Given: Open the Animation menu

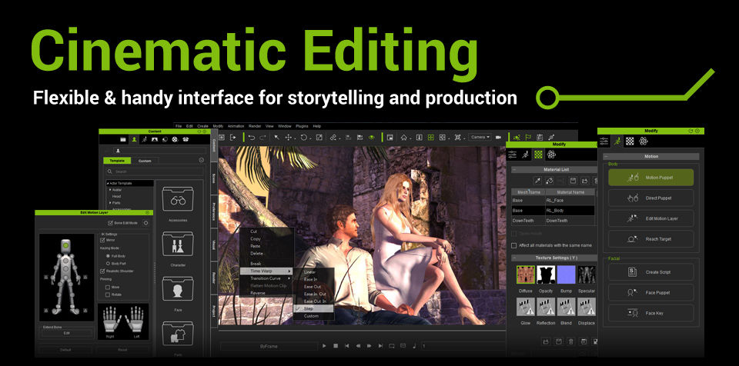Looking at the screenshot, I should (x=236, y=126).
